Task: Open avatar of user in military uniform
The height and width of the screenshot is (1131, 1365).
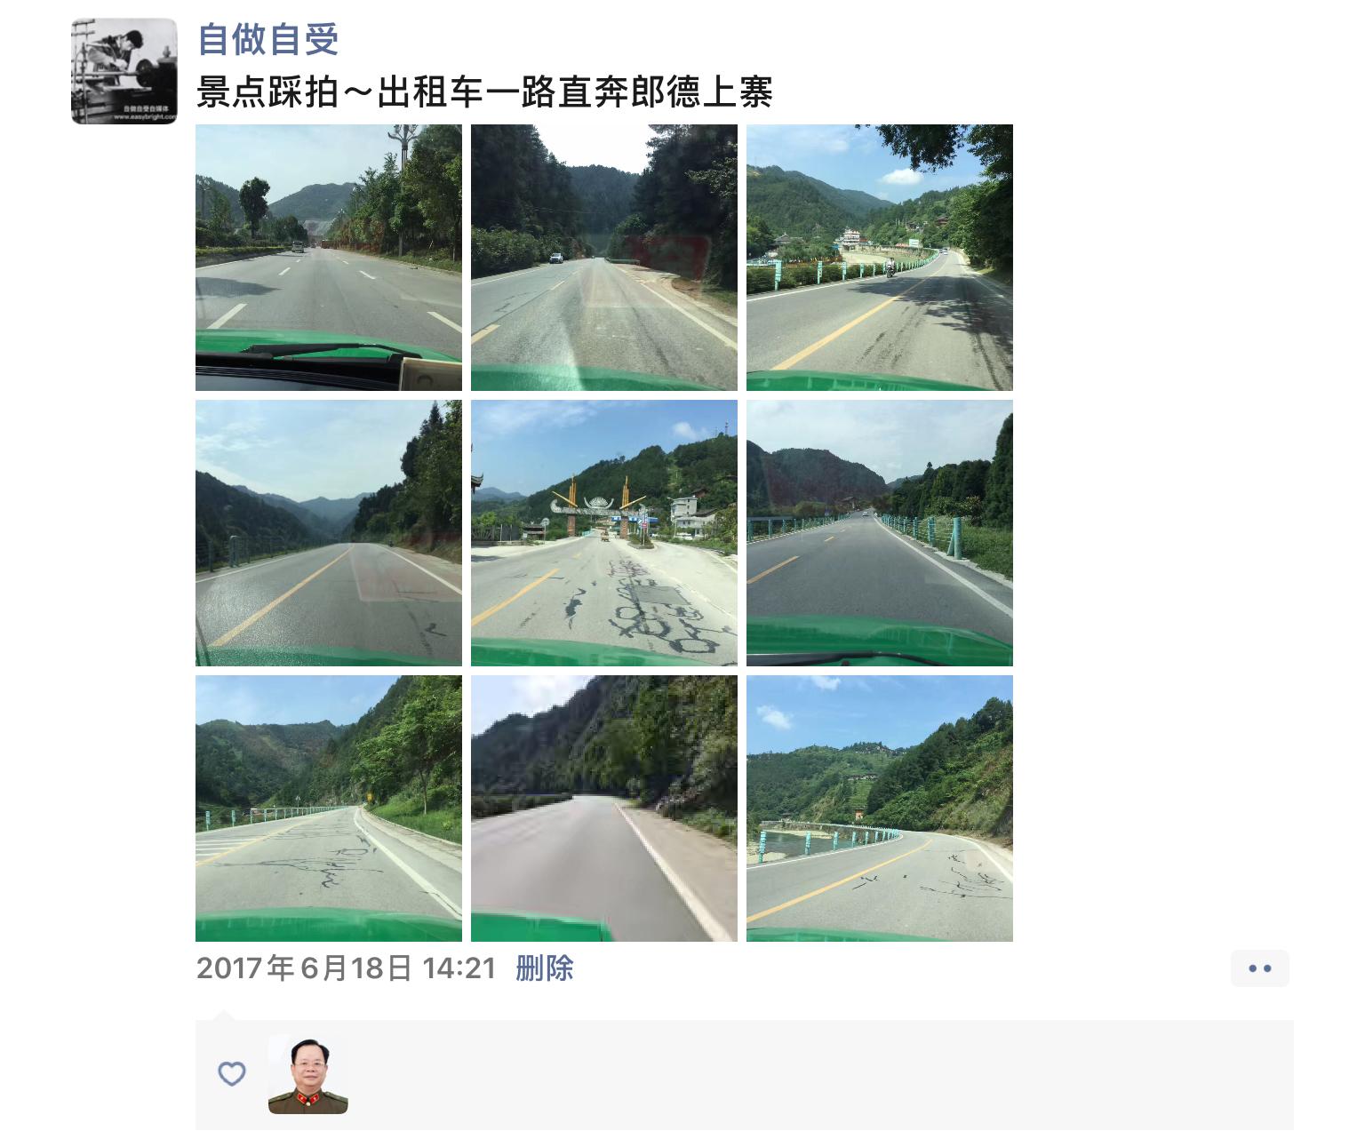Action: pos(308,1074)
